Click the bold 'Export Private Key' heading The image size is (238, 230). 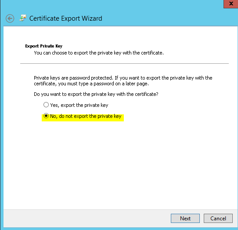tap(44, 46)
